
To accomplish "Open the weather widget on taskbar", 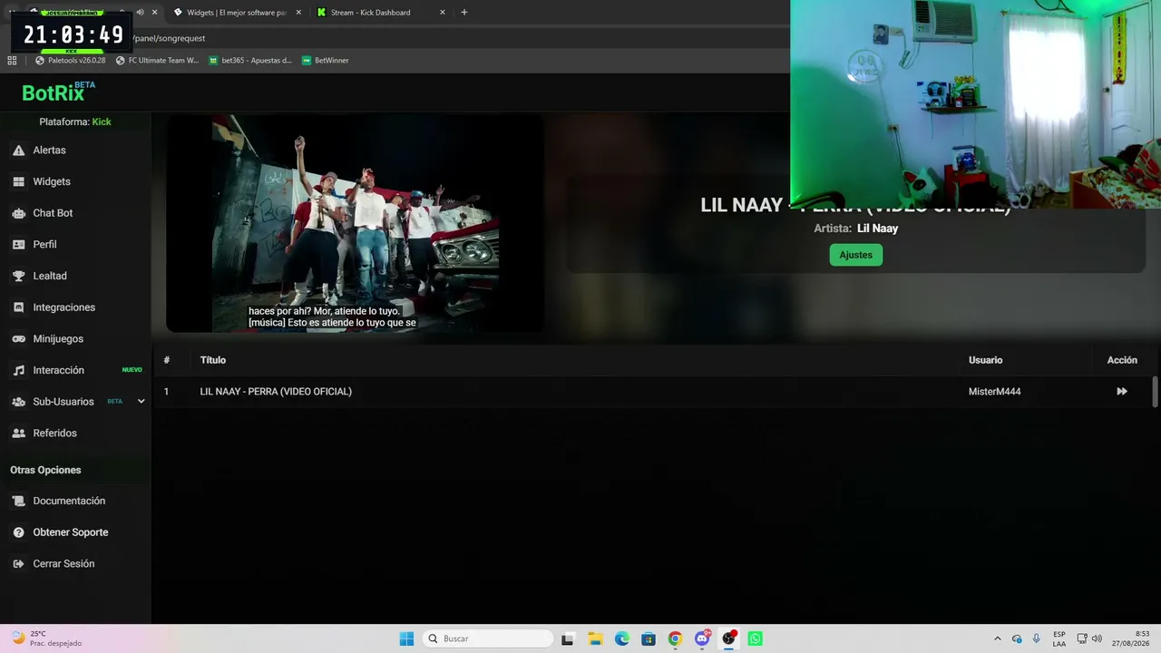I will point(45,638).
